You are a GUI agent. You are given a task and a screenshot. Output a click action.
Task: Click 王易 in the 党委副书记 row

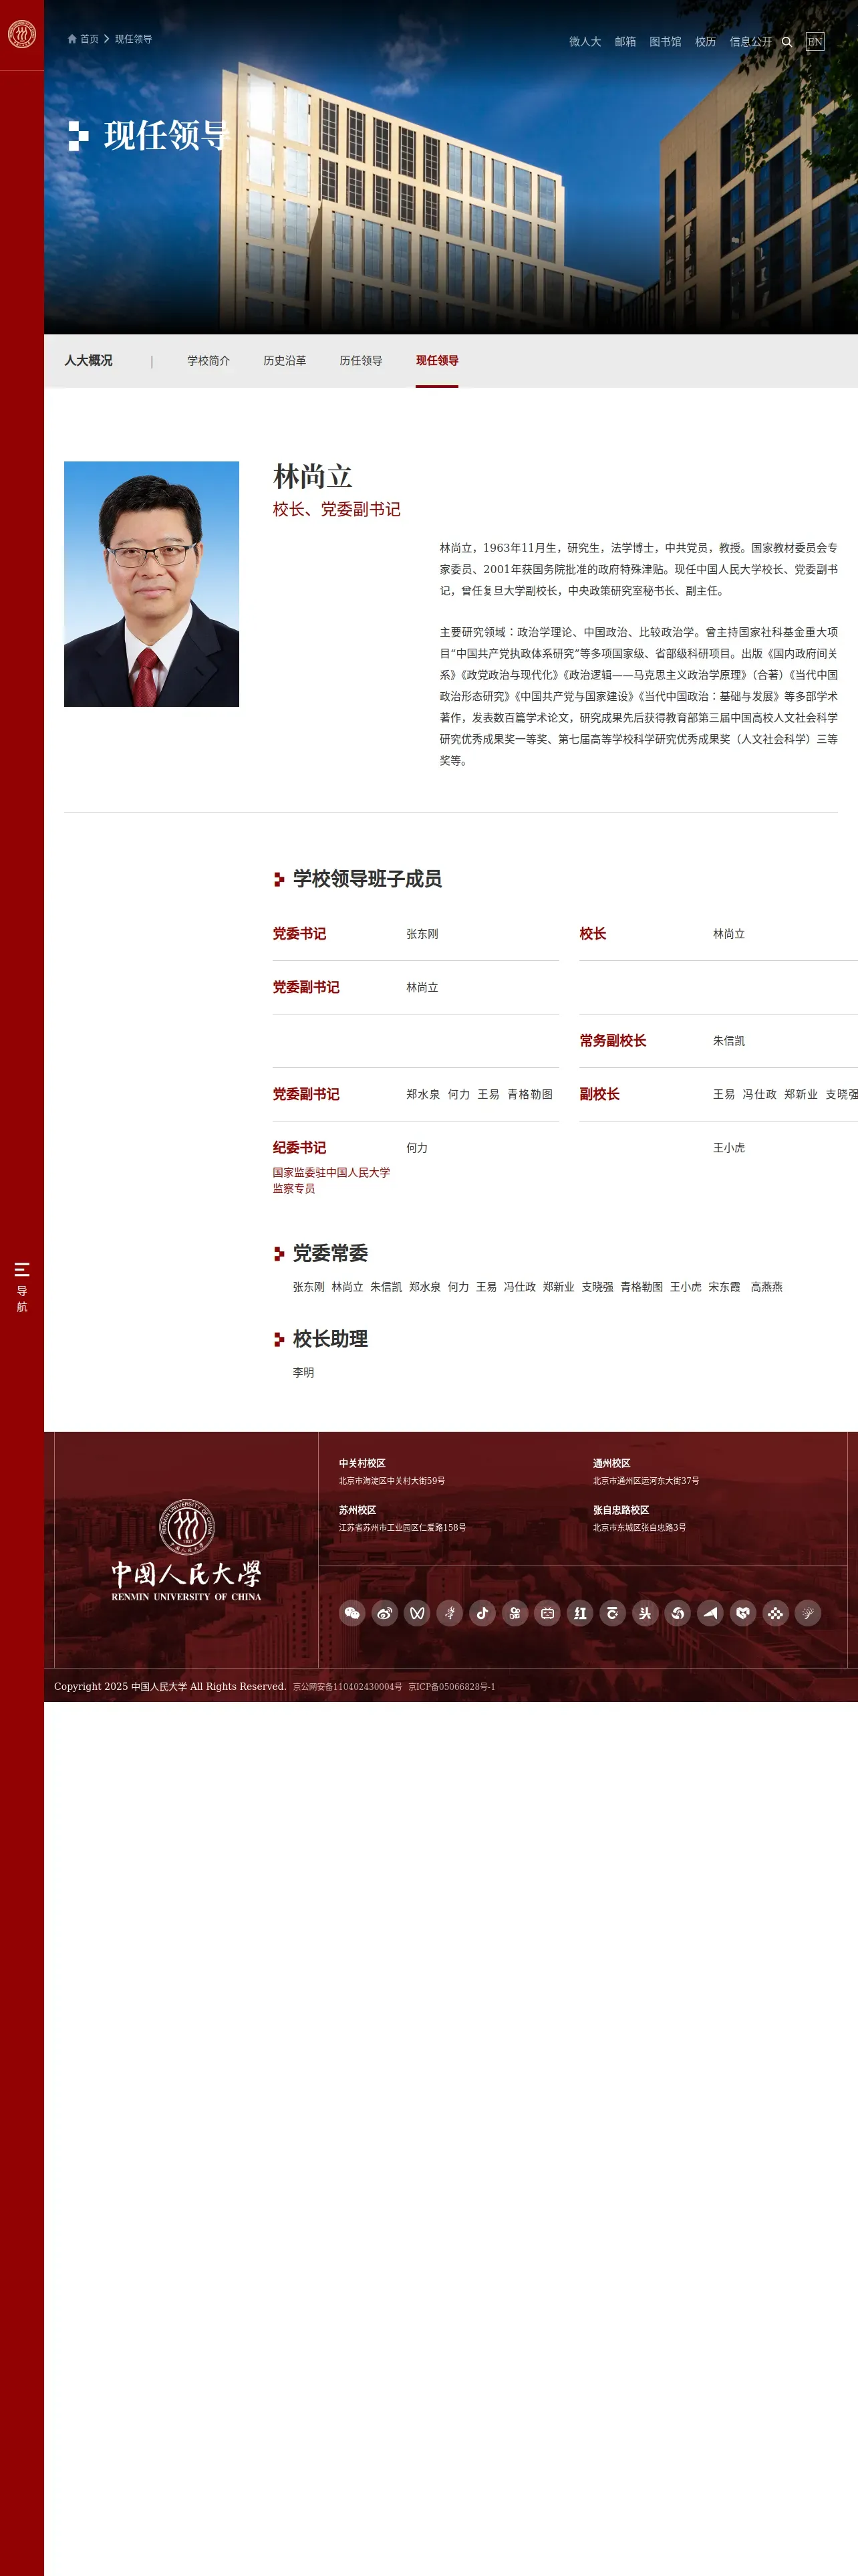(x=488, y=1095)
